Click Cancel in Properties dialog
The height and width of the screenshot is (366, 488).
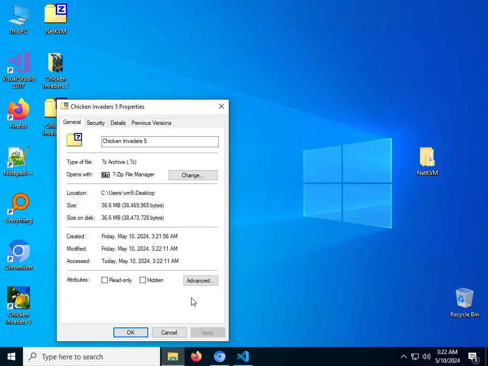(x=169, y=332)
